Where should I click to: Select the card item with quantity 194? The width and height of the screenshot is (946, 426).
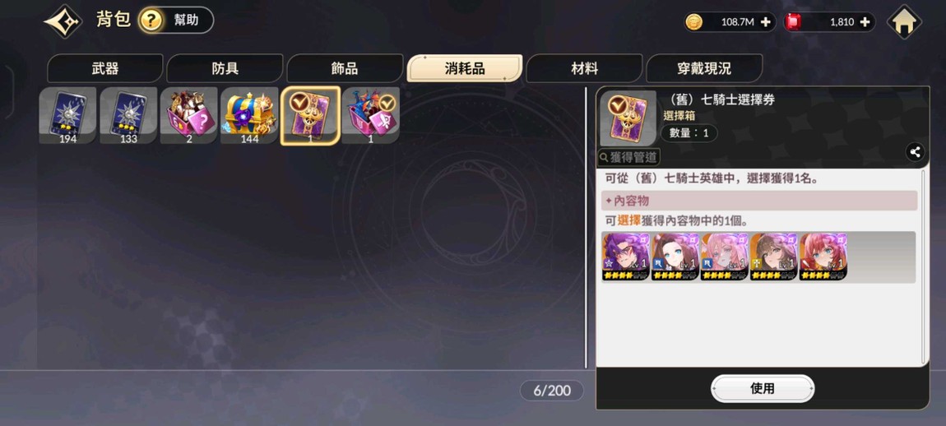67,115
